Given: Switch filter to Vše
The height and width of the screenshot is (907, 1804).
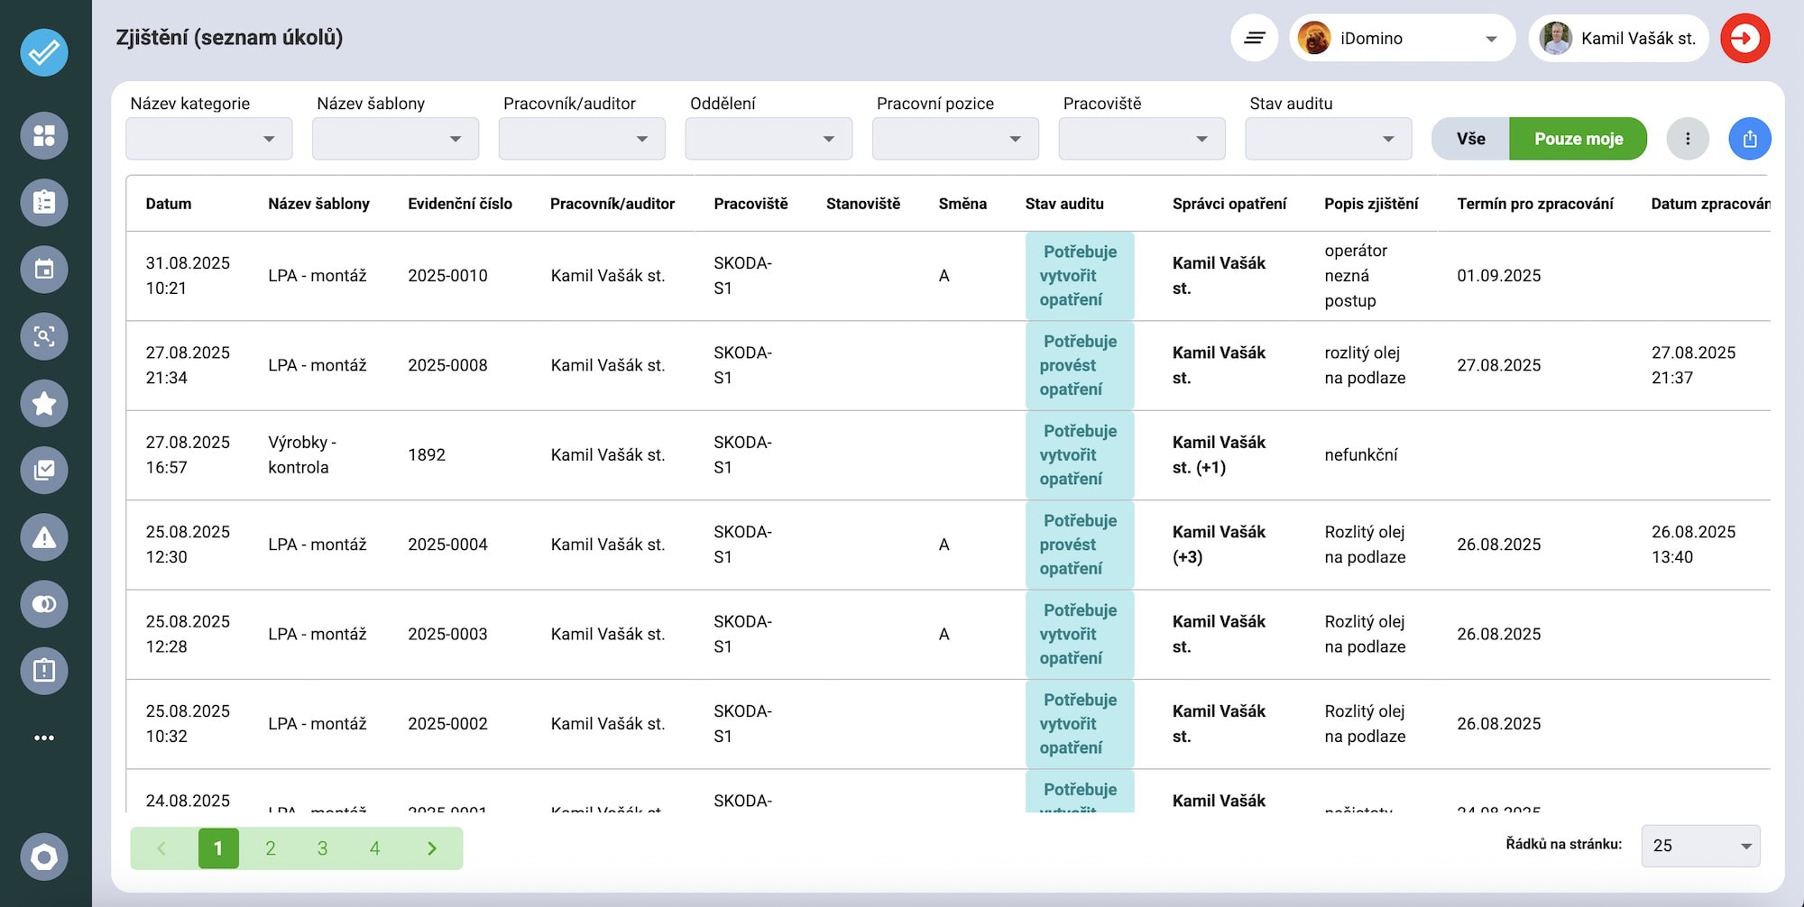Looking at the screenshot, I should pos(1470,139).
